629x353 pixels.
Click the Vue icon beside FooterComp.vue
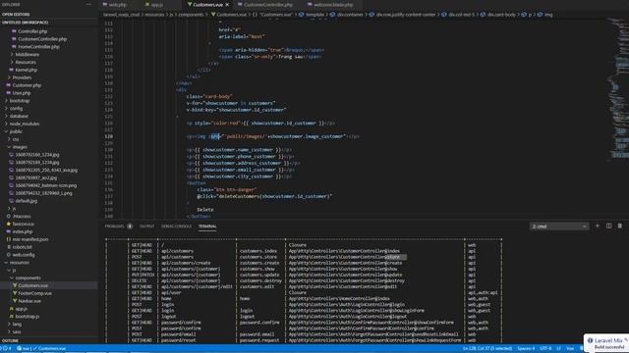click(15, 293)
